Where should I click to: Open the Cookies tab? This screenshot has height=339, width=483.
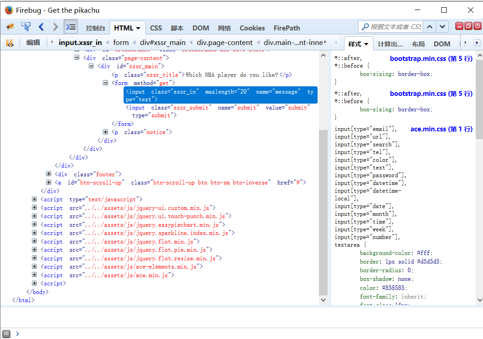(252, 28)
